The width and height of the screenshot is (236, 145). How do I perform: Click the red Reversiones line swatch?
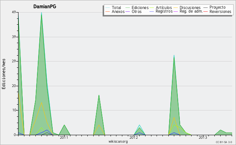(x=205, y=11)
